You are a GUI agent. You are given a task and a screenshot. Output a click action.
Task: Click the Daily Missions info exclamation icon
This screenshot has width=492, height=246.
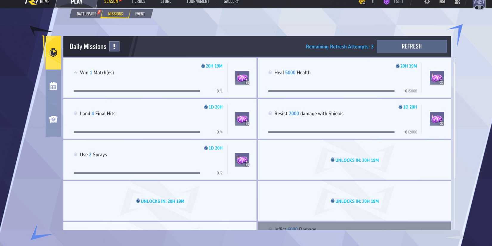114,47
